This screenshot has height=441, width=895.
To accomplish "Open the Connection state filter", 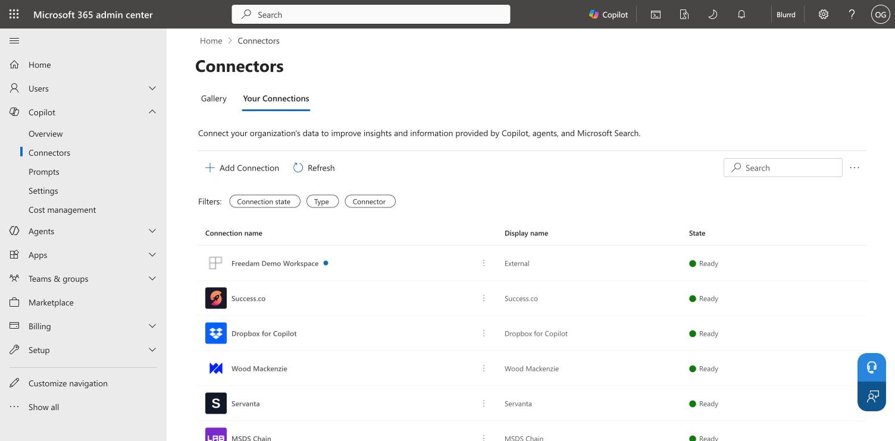I will tap(264, 201).
